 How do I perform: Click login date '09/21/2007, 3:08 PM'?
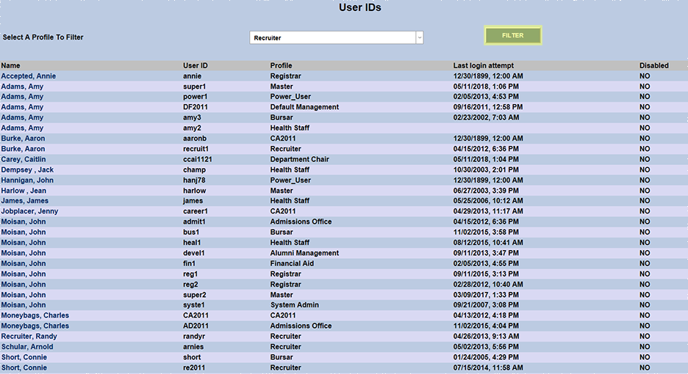486,305
